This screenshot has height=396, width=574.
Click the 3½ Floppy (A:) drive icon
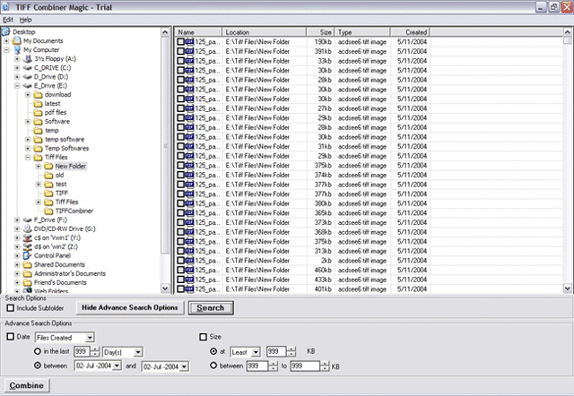coord(28,58)
